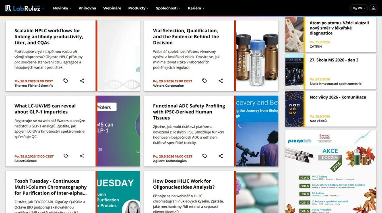
Task: Open the Novinky dropdown menu
Action: click(x=62, y=8)
